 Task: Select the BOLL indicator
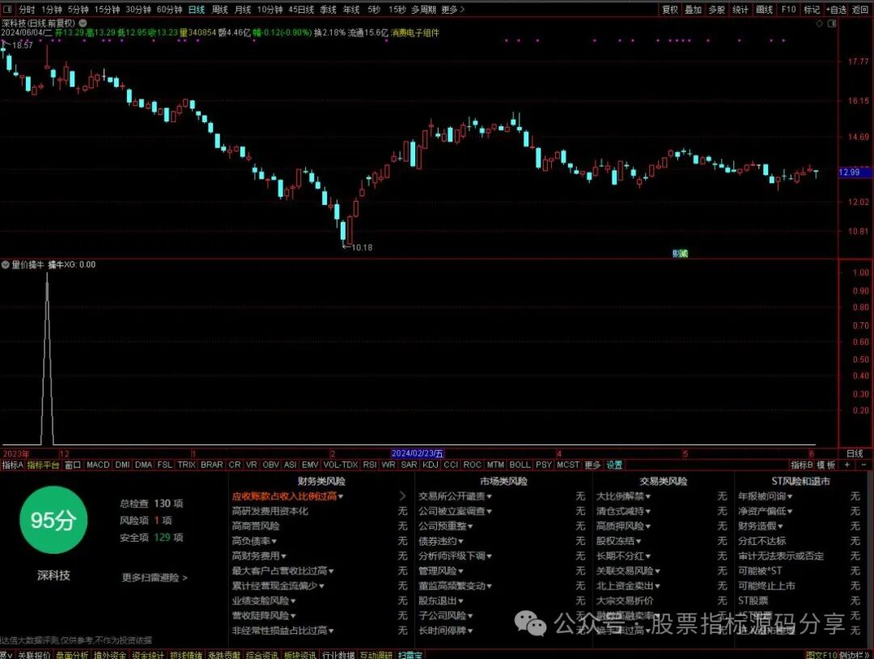click(x=520, y=465)
